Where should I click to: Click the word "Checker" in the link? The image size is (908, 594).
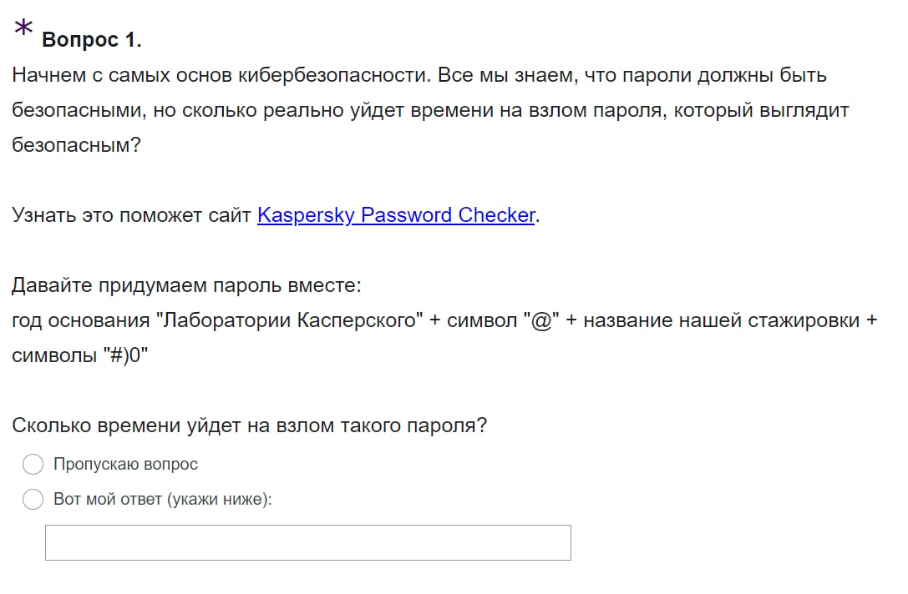coord(496,215)
